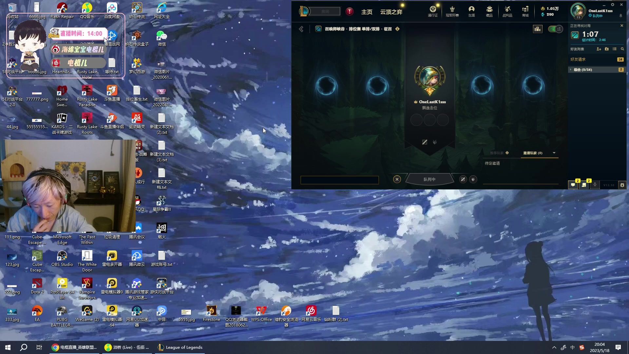This screenshot has width=629, height=354.
Task: Change secondary position under OneLastK1sss
Action: [x=435, y=142]
